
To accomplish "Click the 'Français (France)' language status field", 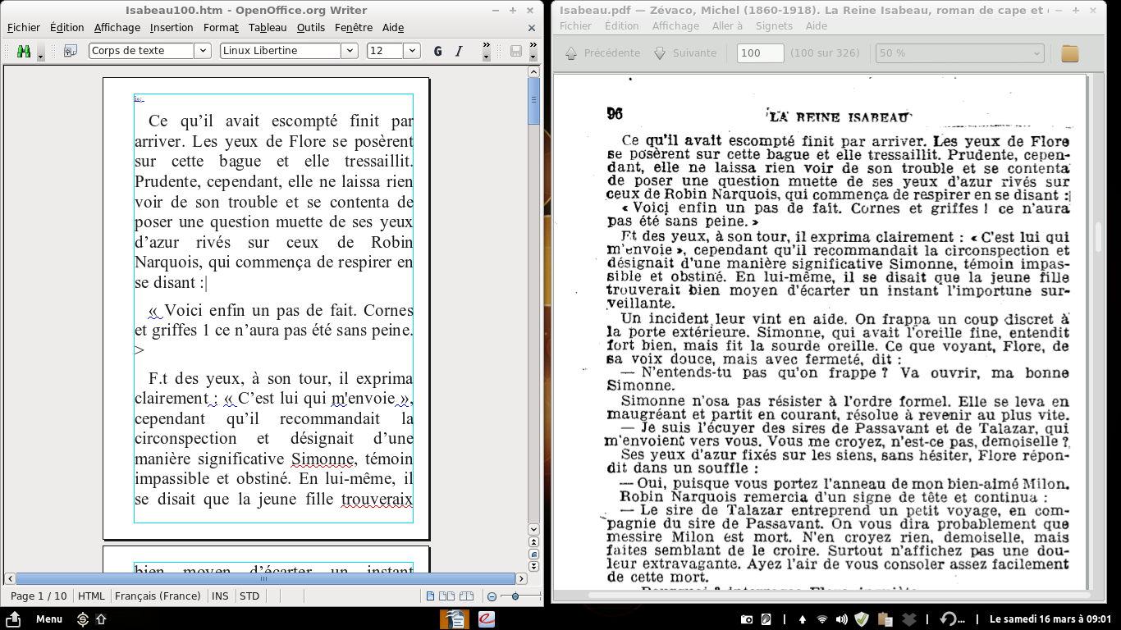I will (x=158, y=596).
